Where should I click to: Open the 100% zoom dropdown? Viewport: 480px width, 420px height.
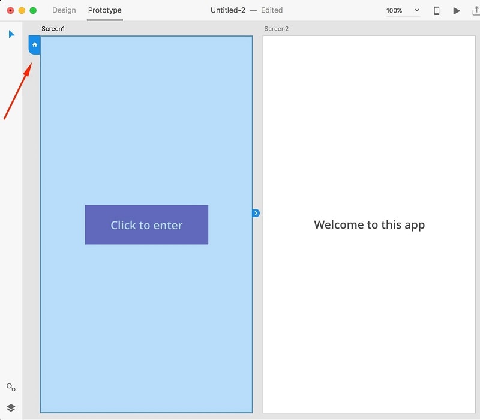click(403, 10)
